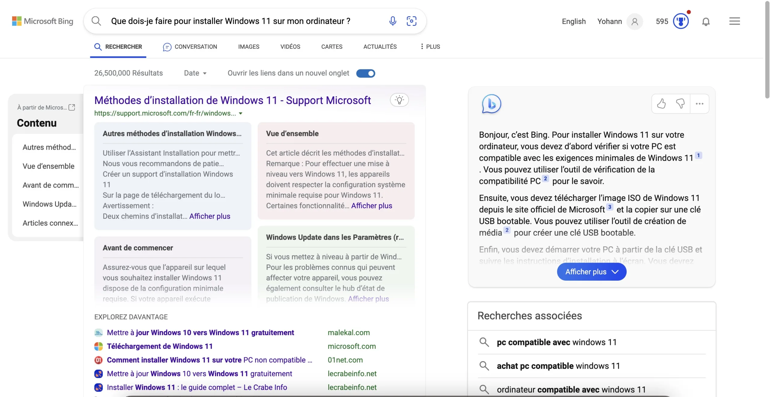Switch to RECHERCHER tab

pyautogui.click(x=118, y=47)
